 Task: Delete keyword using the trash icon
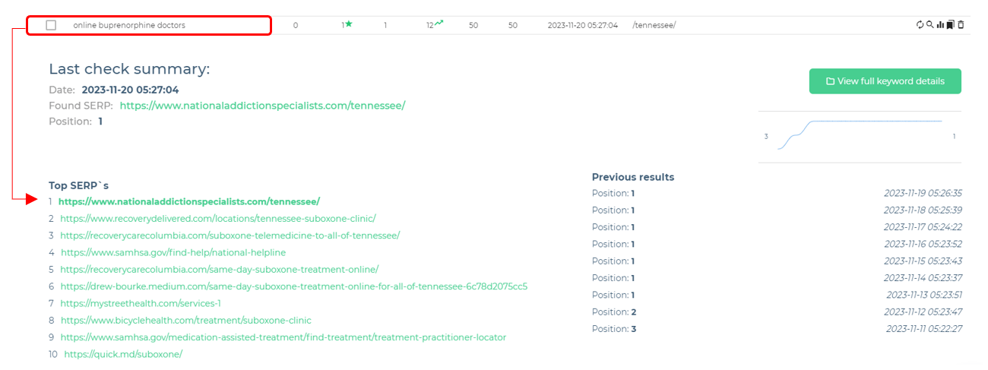pyautogui.click(x=961, y=25)
